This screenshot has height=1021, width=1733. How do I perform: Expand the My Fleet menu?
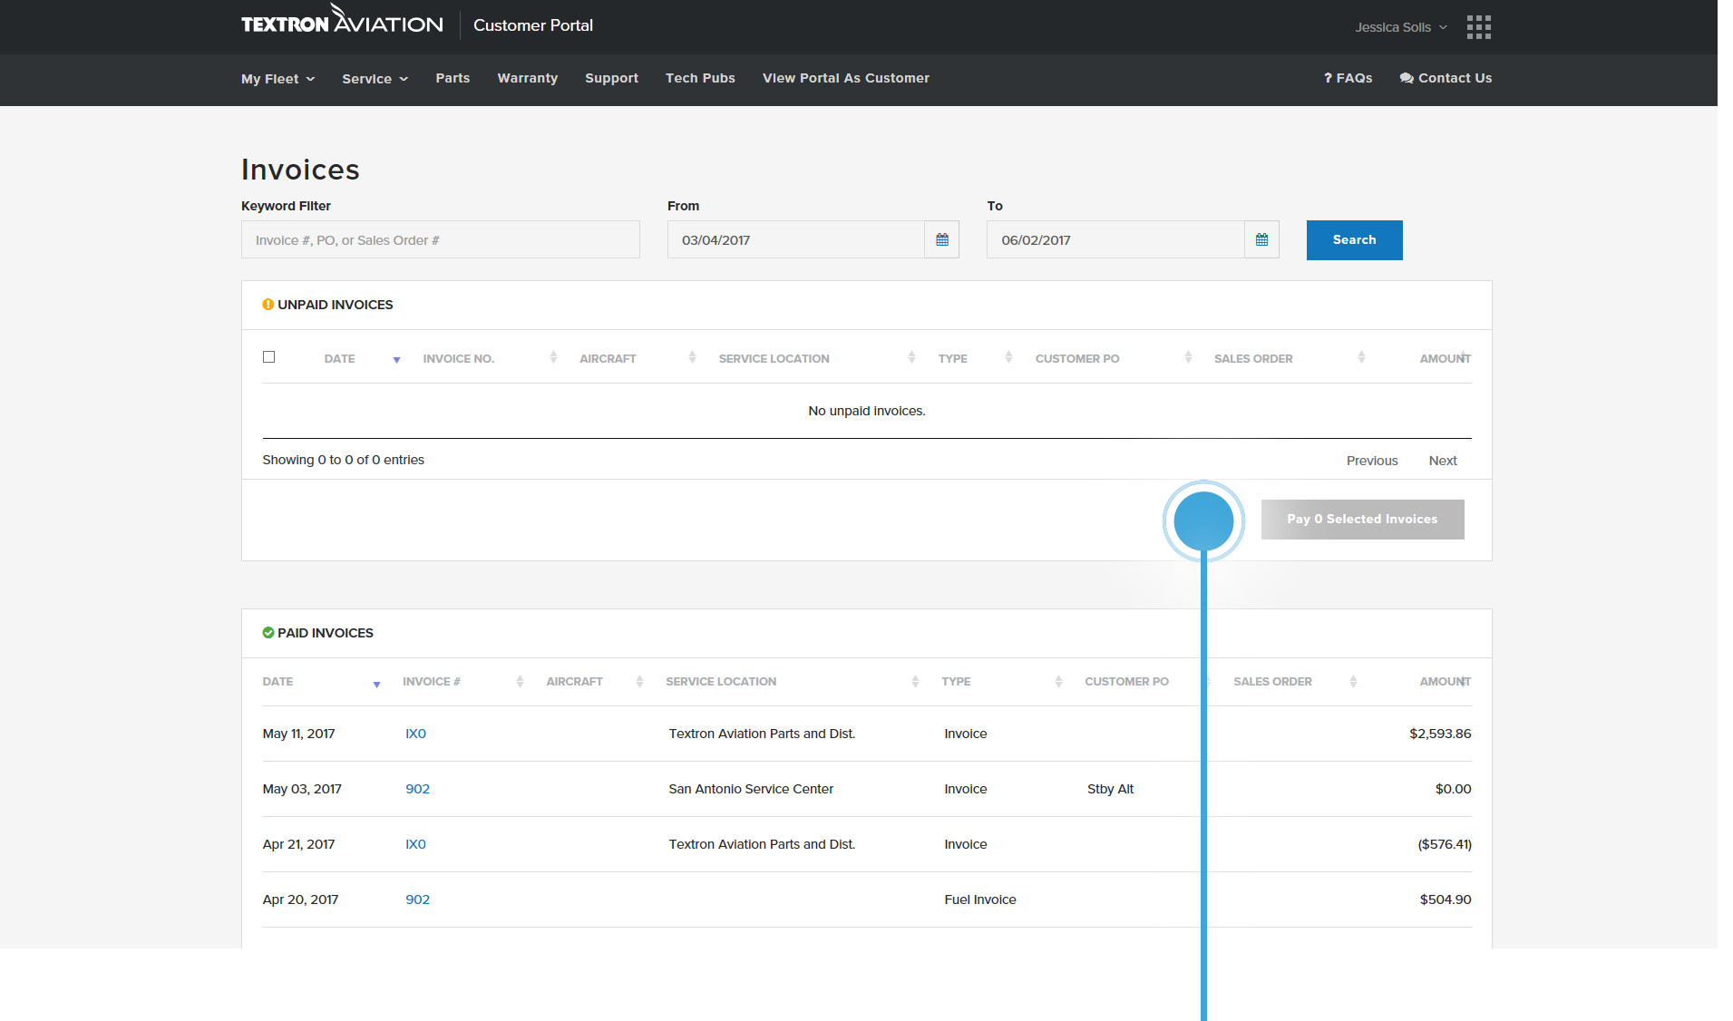tap(277, 79)
